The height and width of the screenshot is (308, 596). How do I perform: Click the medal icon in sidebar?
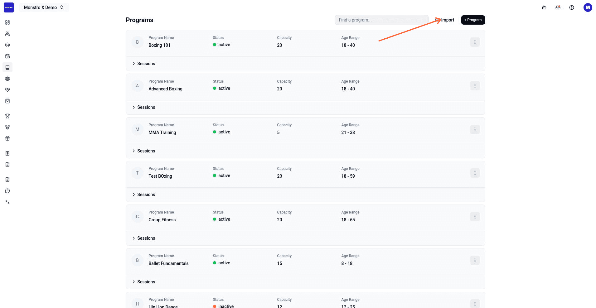tap(7, 127)
